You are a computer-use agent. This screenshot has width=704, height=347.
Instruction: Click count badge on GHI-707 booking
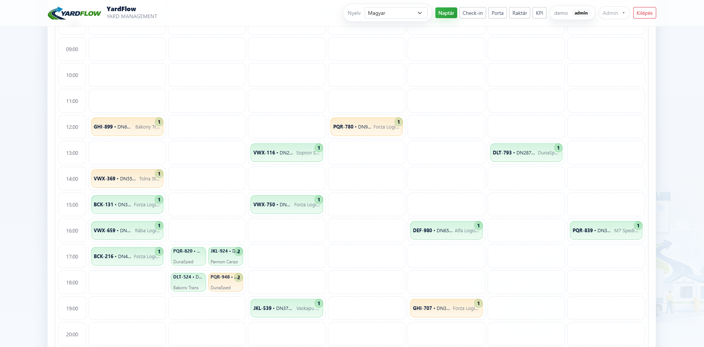478,303
